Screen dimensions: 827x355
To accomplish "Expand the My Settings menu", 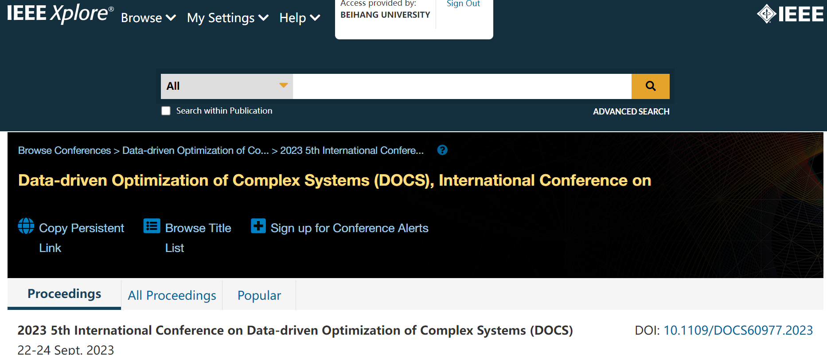I will point(227,18).
